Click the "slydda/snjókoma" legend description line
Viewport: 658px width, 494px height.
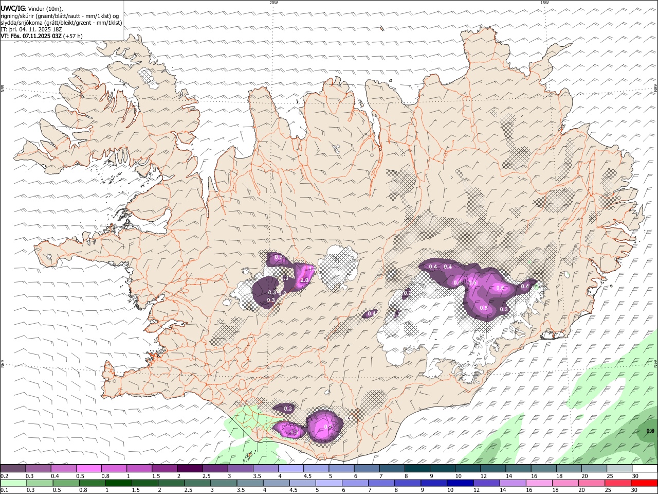(x=62, y=23)
